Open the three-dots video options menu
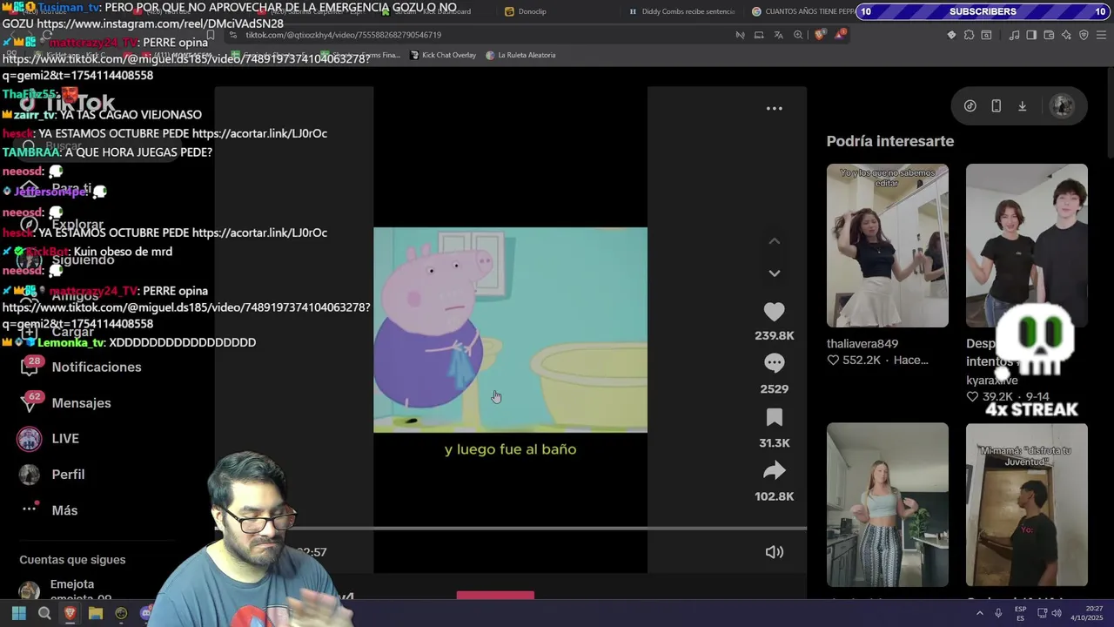The height and width of the screenshot is (627, 1114). [774, 109]
